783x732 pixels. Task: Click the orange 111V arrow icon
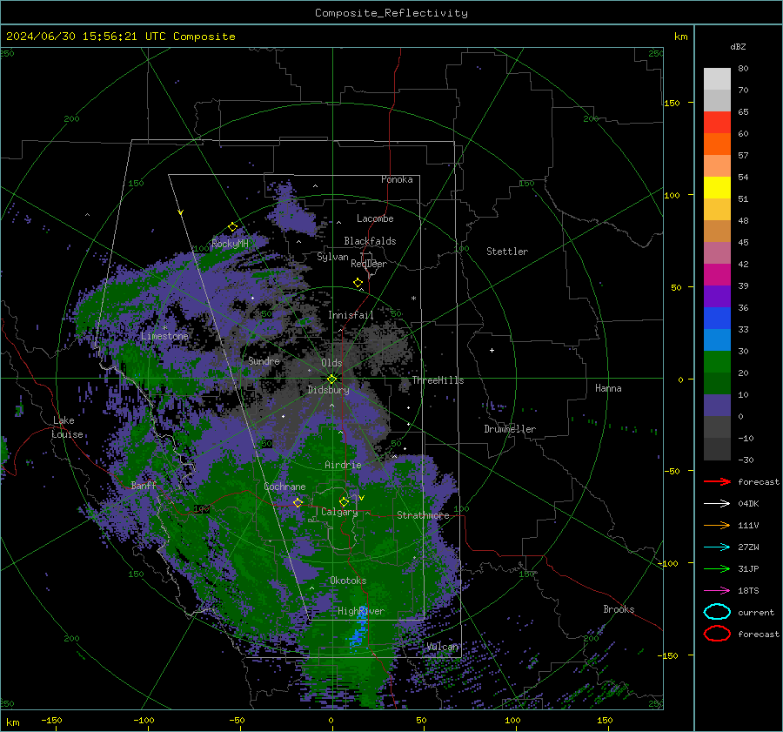717,525
